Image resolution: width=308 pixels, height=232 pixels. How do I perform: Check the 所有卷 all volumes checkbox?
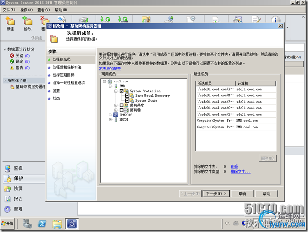pos(121,110)
